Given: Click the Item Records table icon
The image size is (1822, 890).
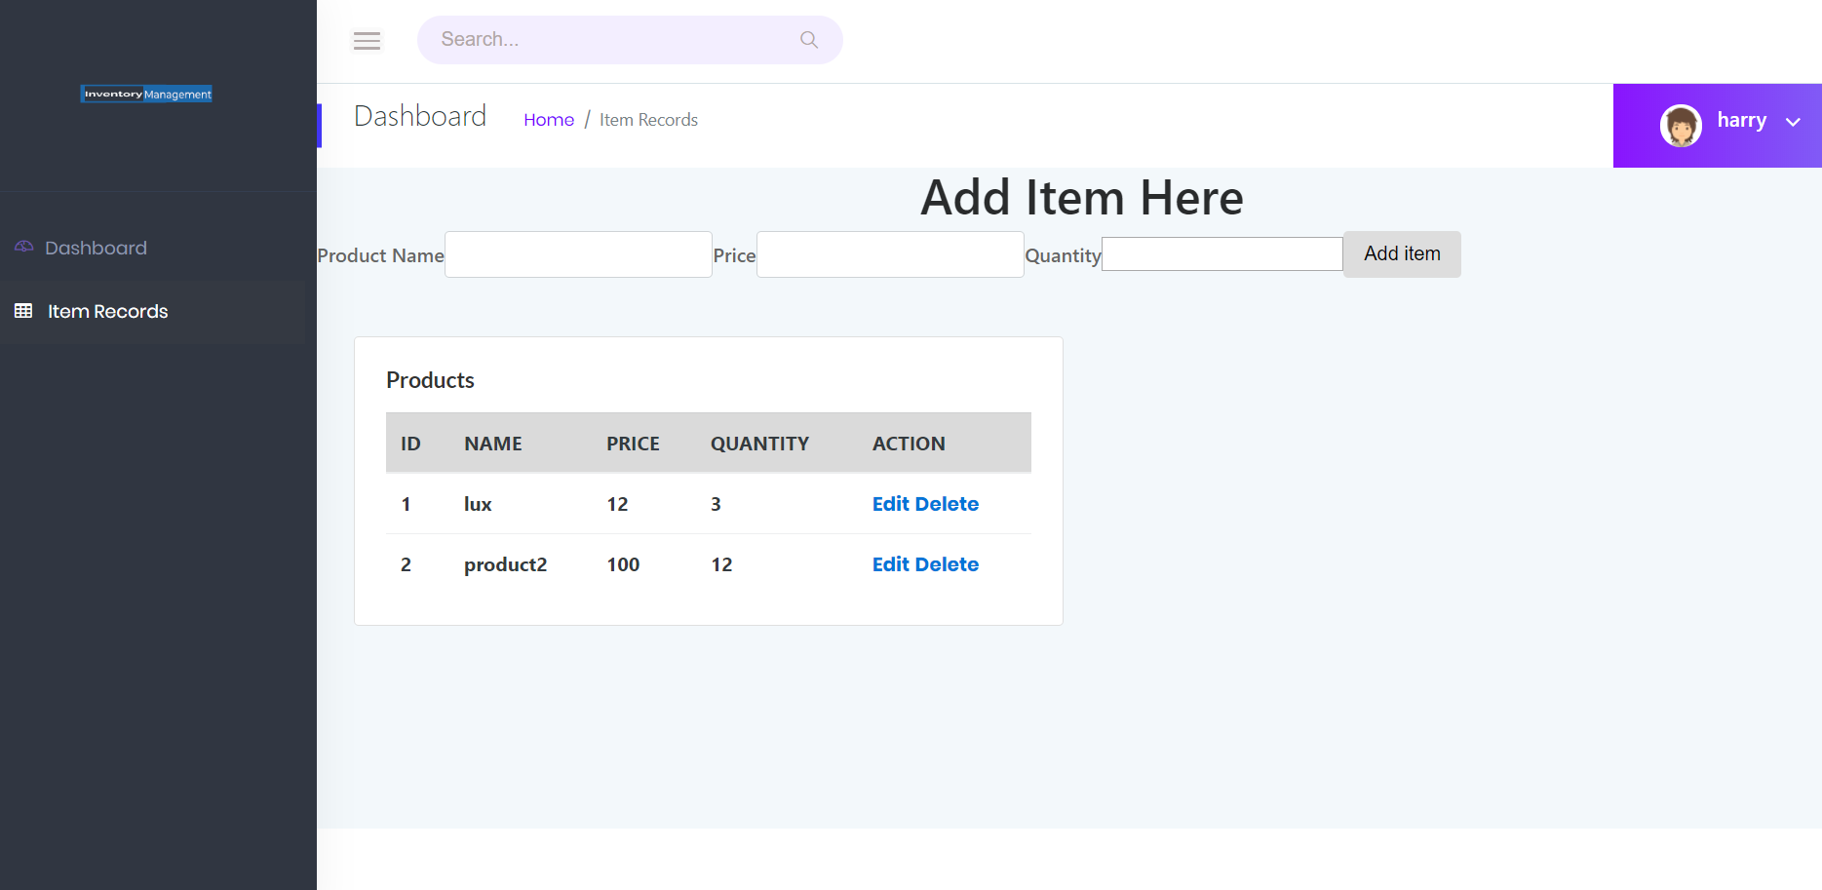Looking at the screenshot, I should coord(23,311).
